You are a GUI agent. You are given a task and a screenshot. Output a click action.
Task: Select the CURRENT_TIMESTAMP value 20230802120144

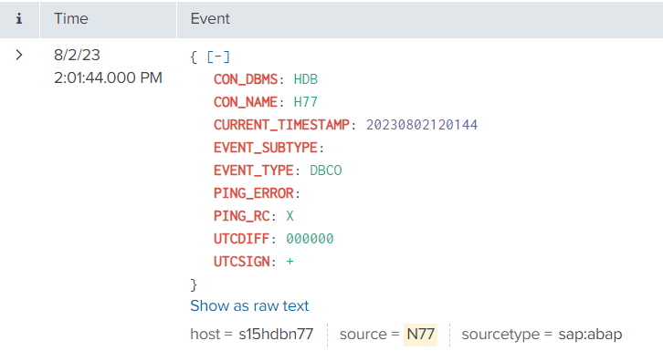click(422, 125)
